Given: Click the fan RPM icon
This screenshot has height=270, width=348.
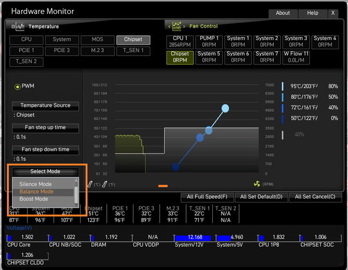Looking at the screenshot, I should click(257, 184).
